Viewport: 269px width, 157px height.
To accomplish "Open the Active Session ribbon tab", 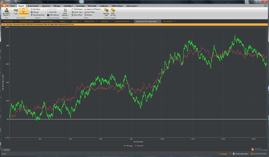I will 33,6.
